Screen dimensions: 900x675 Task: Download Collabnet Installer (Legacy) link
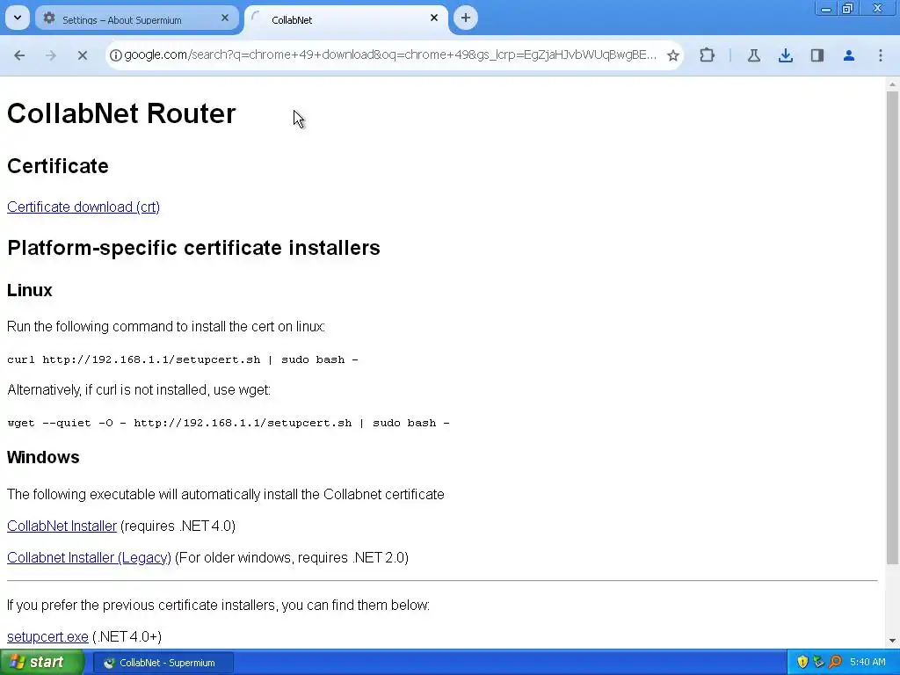pyautogui.click(x=89, y=557)
